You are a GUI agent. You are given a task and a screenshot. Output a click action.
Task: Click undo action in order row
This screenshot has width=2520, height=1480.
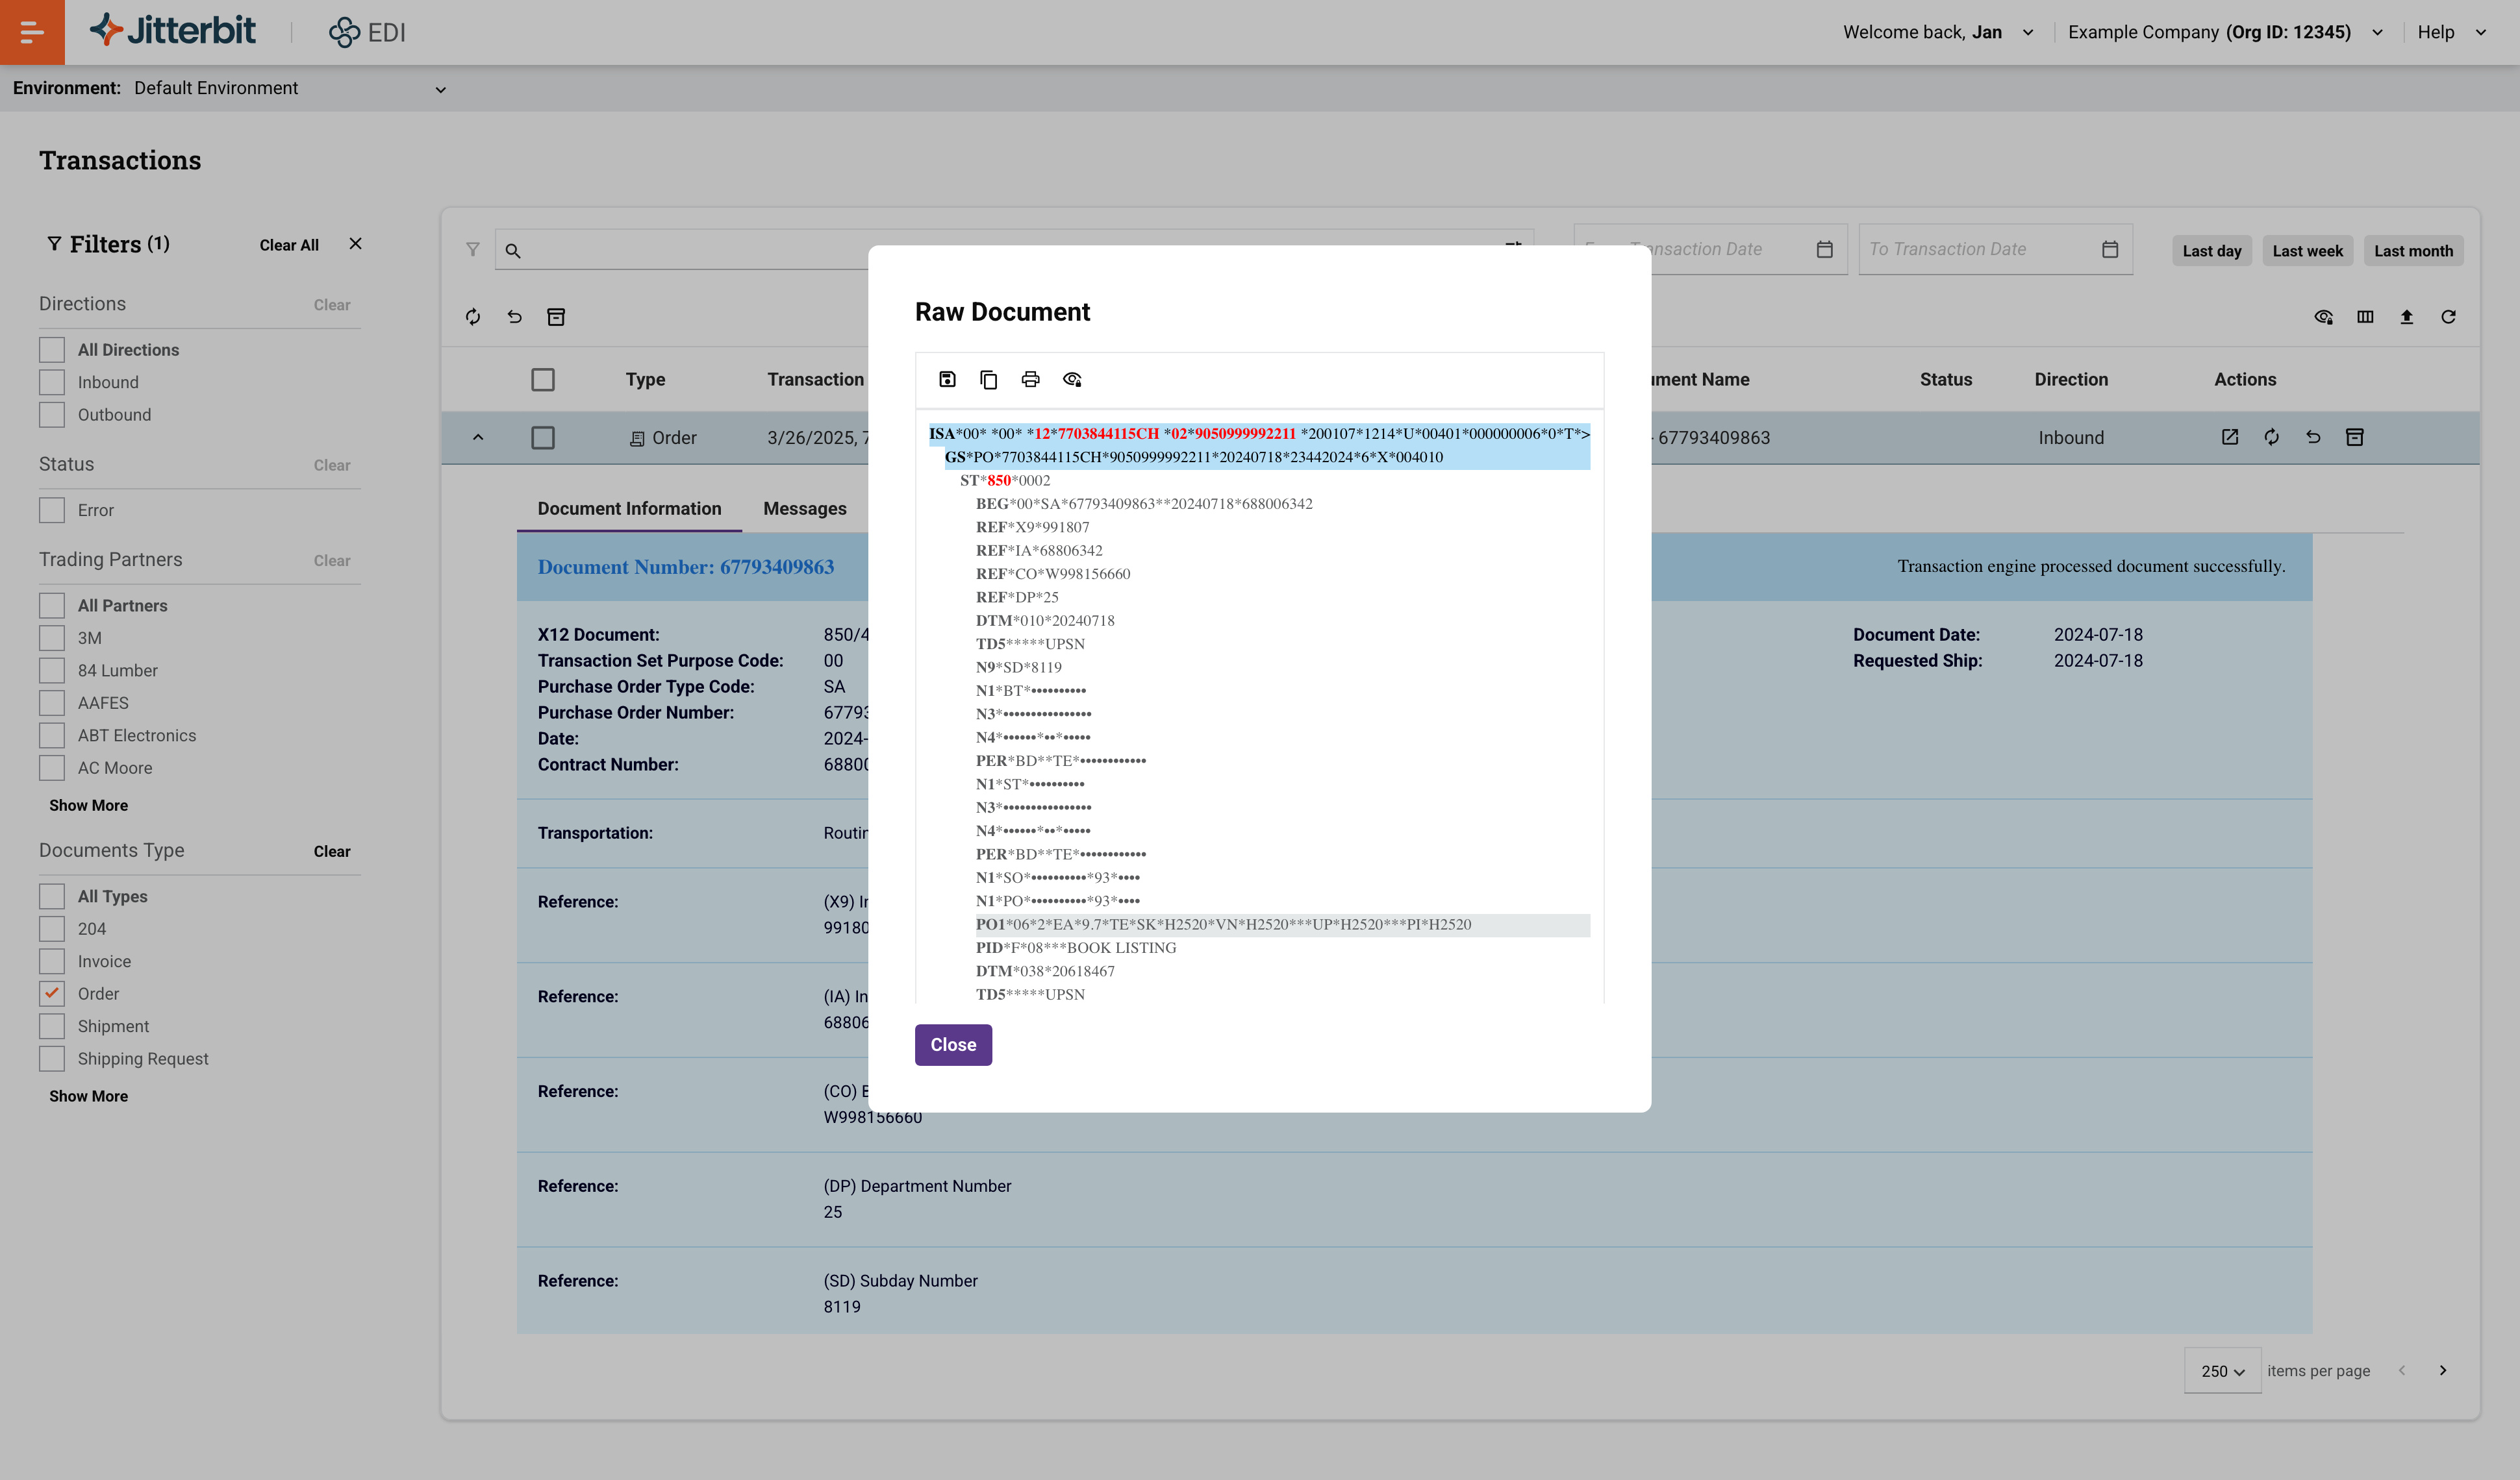(2313, 437)
